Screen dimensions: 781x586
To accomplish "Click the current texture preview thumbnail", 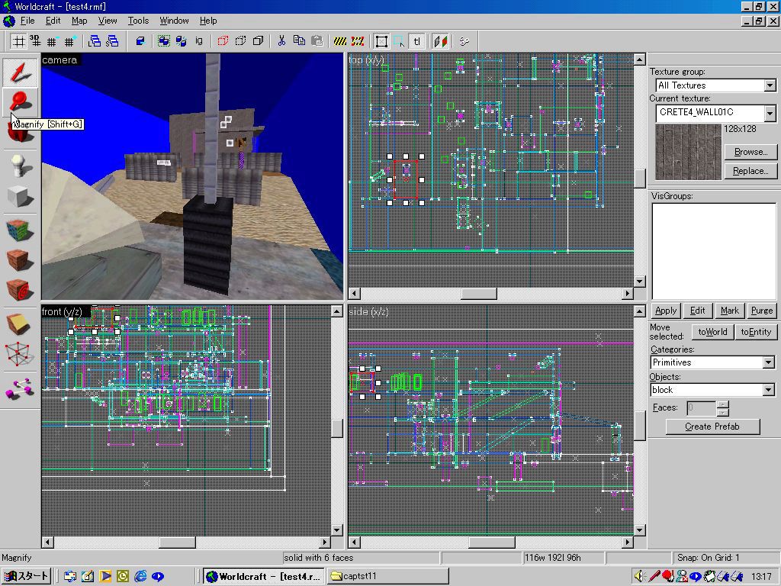I will pos(688,152).
